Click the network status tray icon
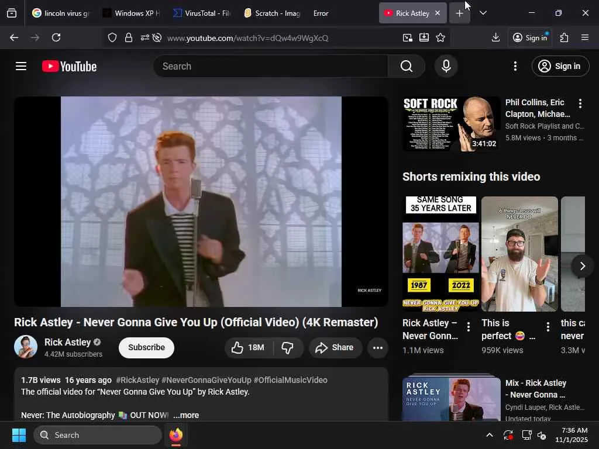 click(x=526, y=435)
